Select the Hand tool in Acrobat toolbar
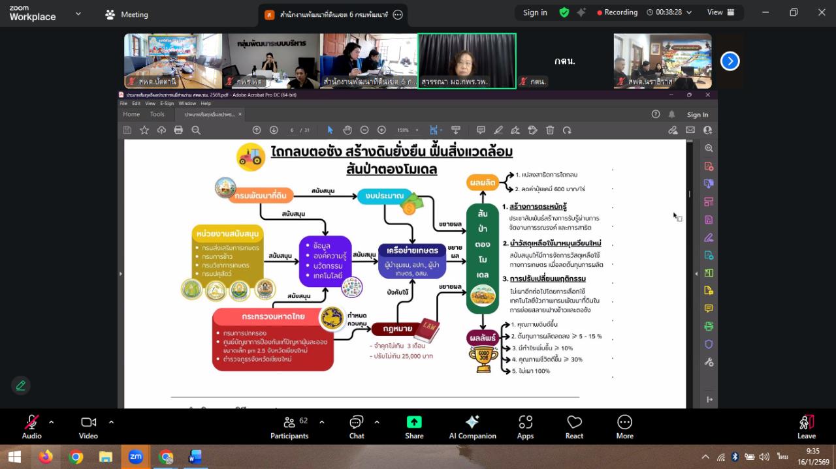The width and height of the screenshot is (836, 469). click(x=346, y=130)
